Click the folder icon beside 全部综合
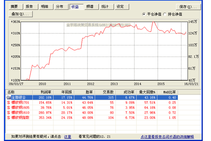211x141 pixels. click(x=9, y=97)
